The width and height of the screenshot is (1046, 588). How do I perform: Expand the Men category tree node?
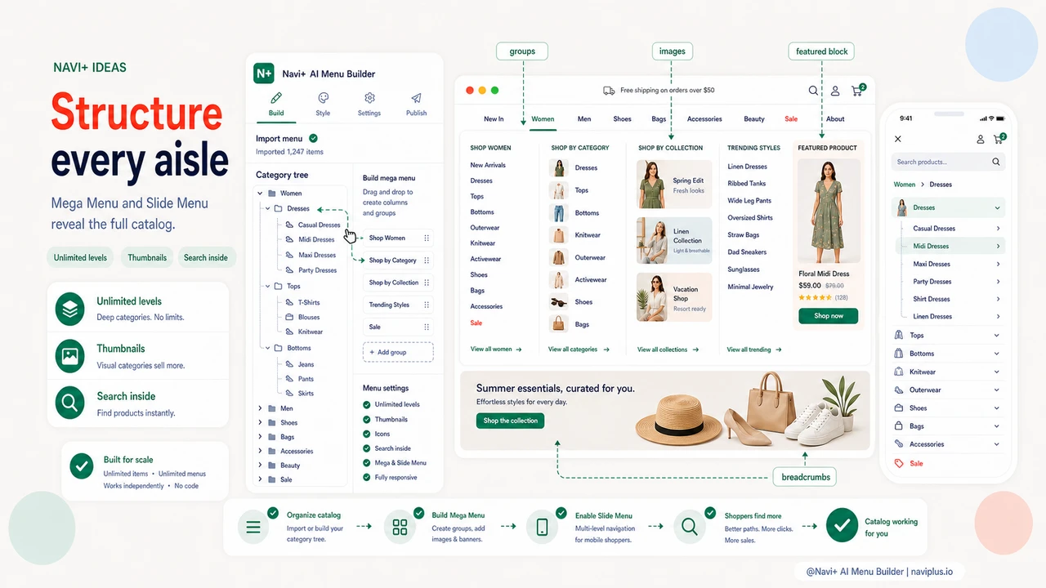[261, 408]
